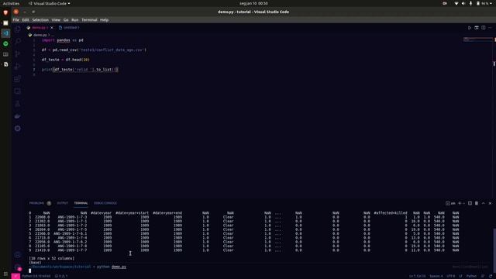
Task: Maximize the panel with up chevron
Action: [x=483, y=203]
